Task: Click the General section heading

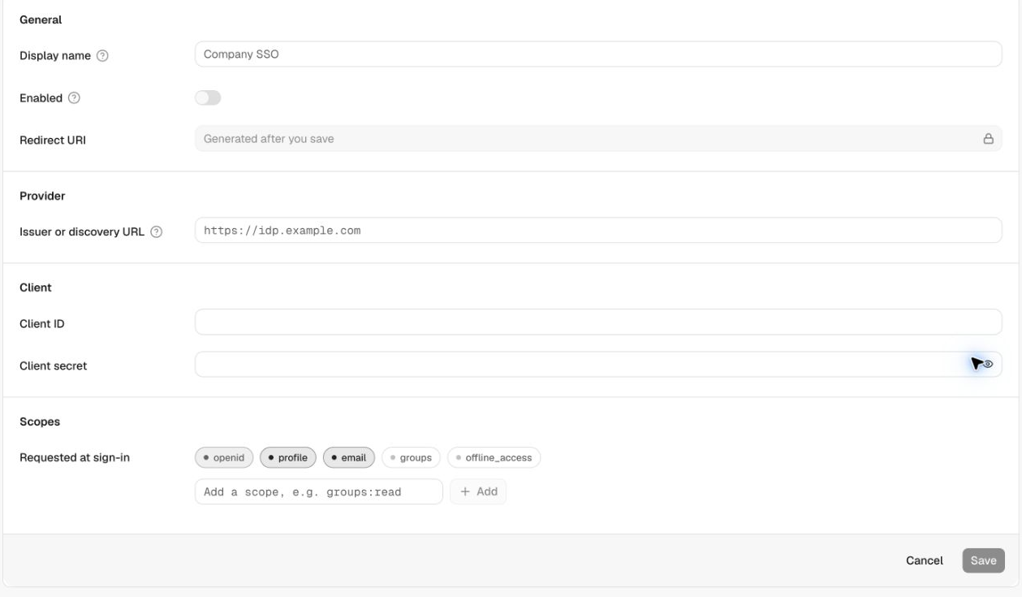Action: [41, 19]
